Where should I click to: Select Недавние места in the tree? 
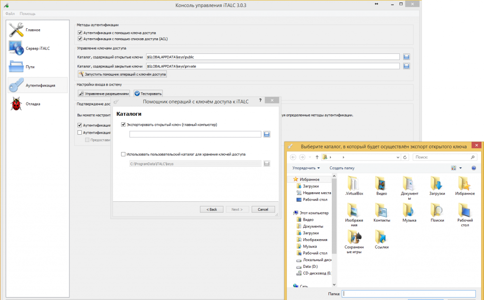pyautogui.click(x=314, y=193)
